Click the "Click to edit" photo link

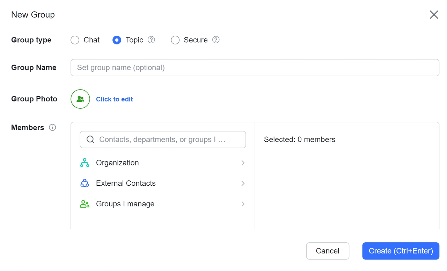[x=114, y=99]
